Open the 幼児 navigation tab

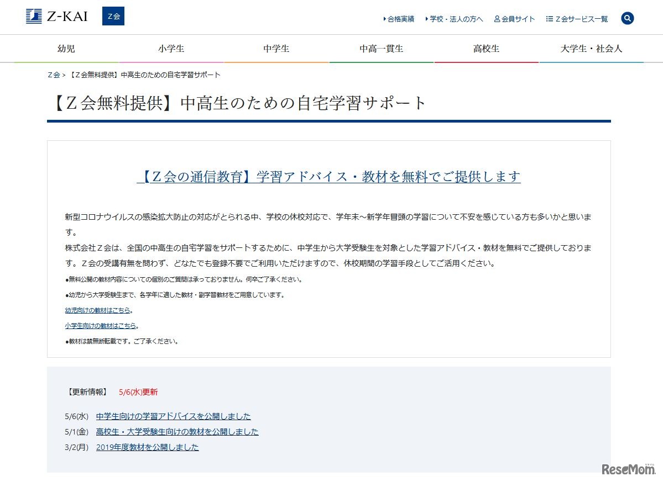point(66,48)
